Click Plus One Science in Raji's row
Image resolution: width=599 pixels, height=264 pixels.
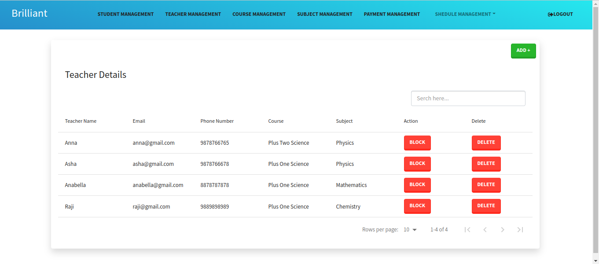[288, 207]
